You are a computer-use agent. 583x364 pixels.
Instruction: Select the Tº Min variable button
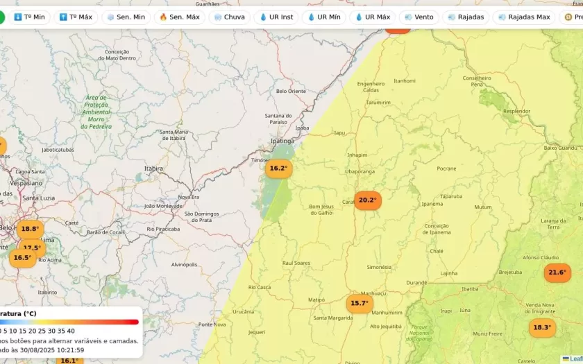29,17
